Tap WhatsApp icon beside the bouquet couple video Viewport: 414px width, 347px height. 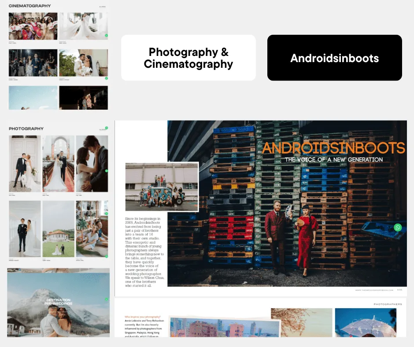[x=106, y=78]
